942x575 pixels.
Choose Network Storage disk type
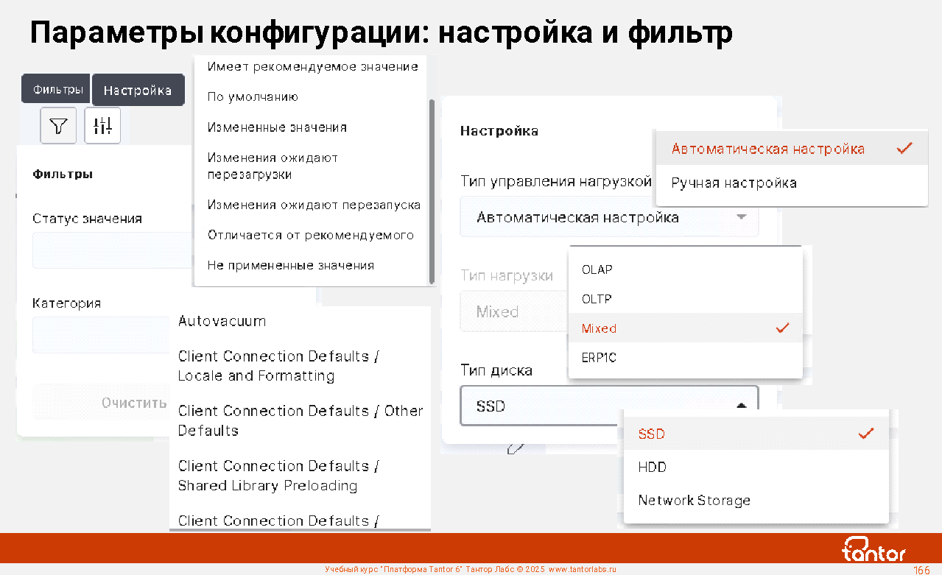coord(694,501)
